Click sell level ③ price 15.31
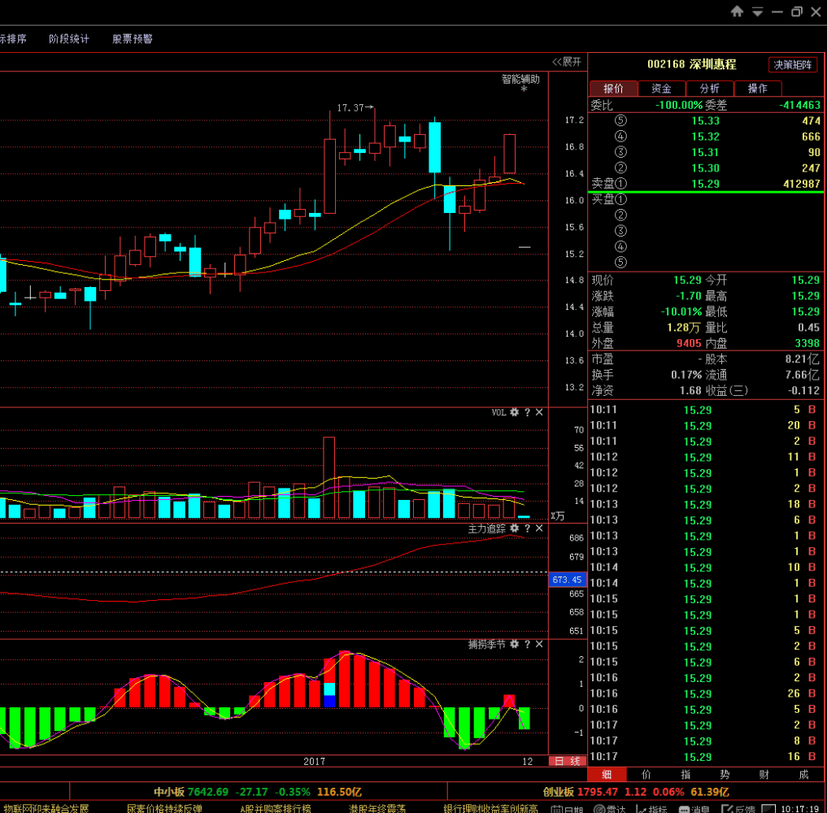 705,152
